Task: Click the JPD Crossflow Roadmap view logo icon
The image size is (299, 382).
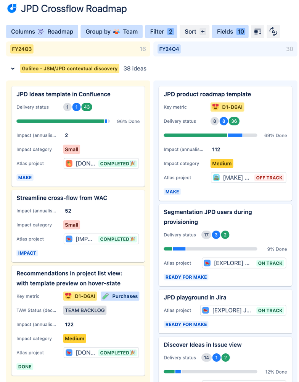Action: coord(12,8)
